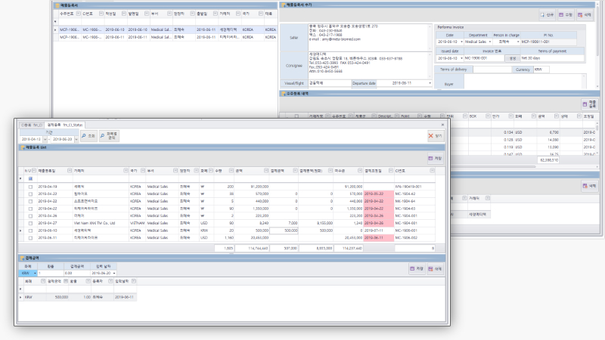This screenshot has height=340, width=605.
Task: Check the row with CI MC-1904-63
Action: 30,209
